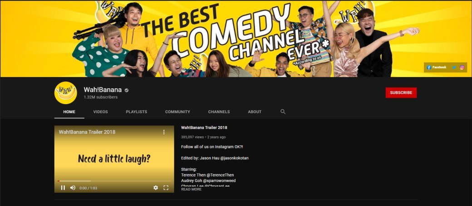Open the Videos tab
Image resolution: width=472 pixels, height=206 pixels.
tap(101, 112)
